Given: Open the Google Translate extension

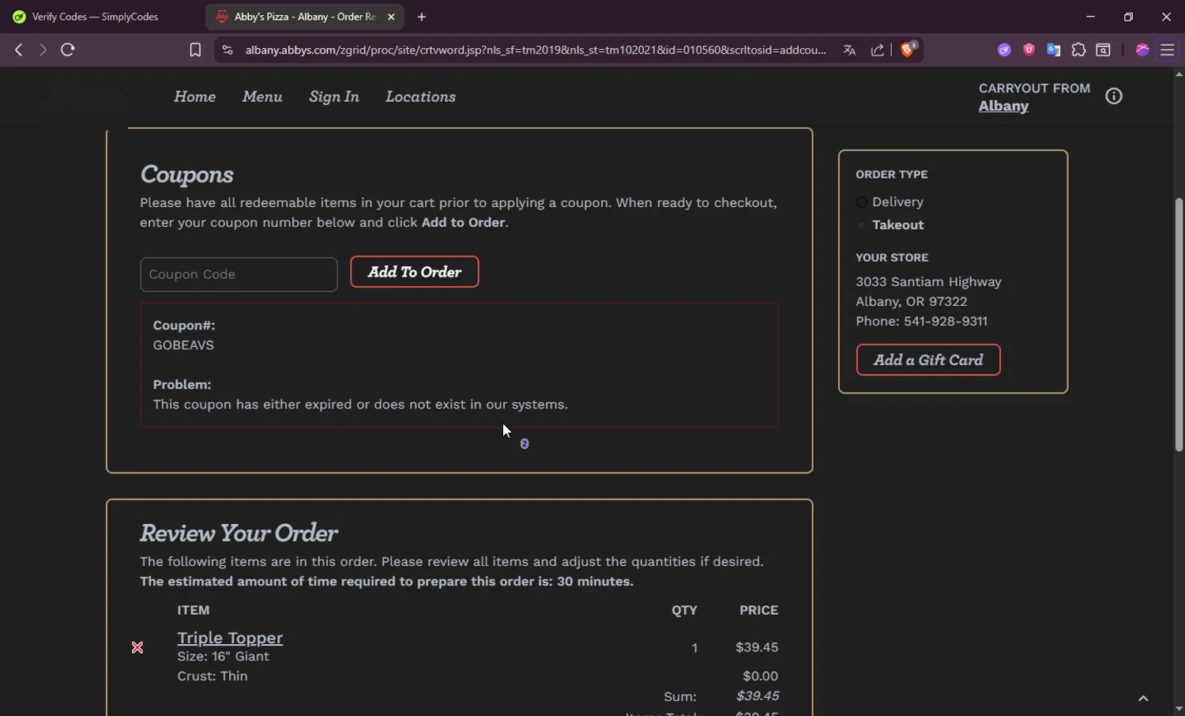Looking at the screenshot, I should click(1053, 50).
